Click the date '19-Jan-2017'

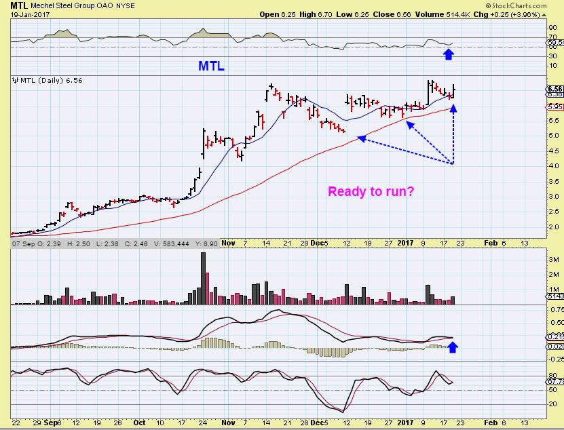[x=31, y=15]
